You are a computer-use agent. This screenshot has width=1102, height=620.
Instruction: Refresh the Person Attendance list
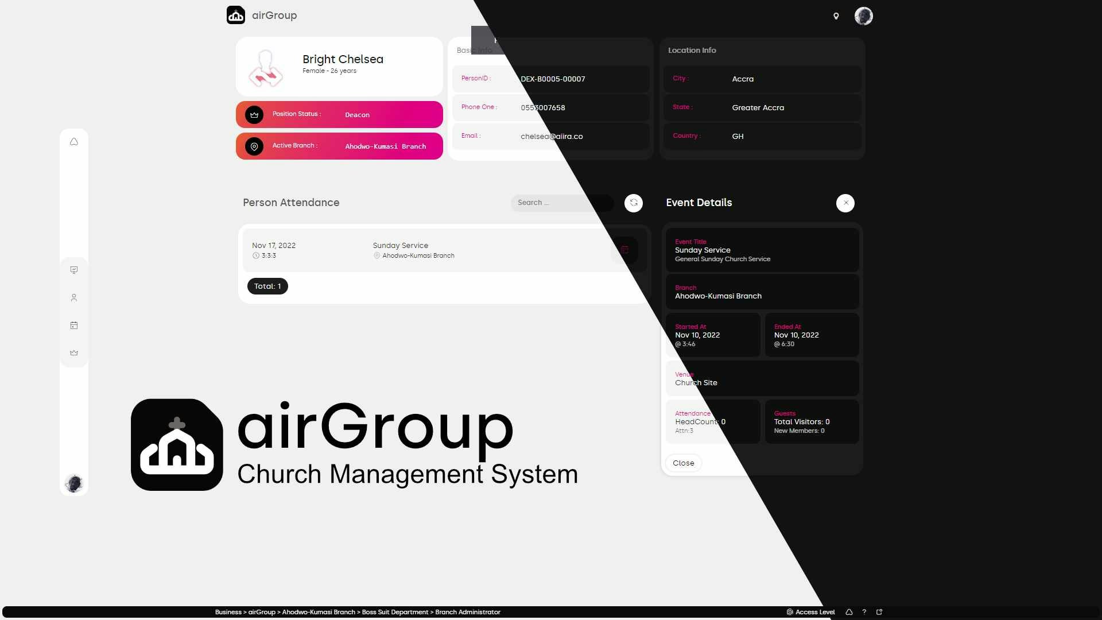coord(634,203)
